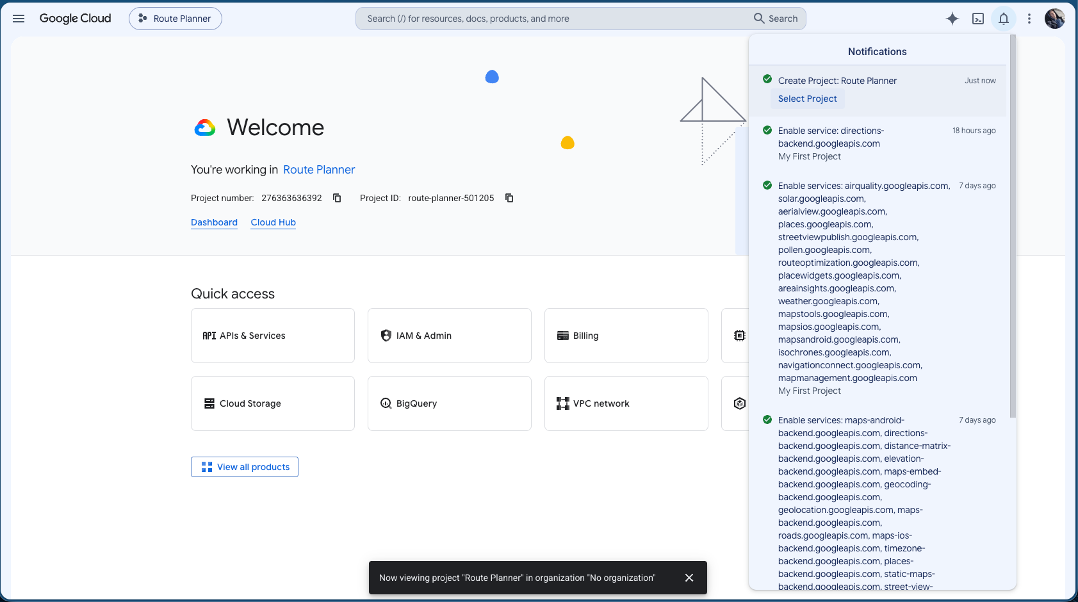Open Gemini AI sparkle assistant
Screen dimensions: 1078x602
[952, 19]
